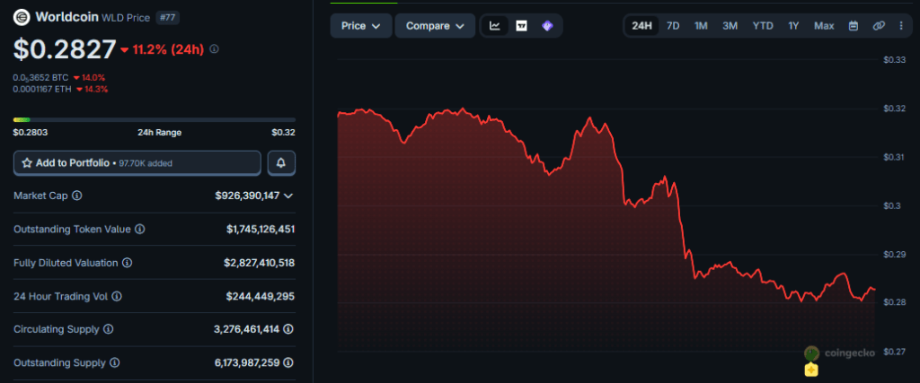Screen dimensions: 920x383
Task: Open the Compare dropdown
Action: pos(435,26)
